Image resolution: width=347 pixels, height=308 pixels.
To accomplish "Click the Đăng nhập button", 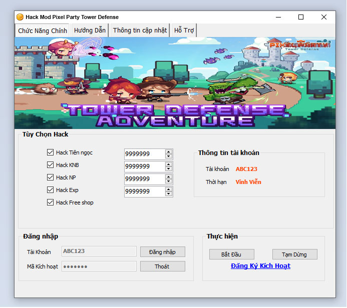I will tap(163, 252).
